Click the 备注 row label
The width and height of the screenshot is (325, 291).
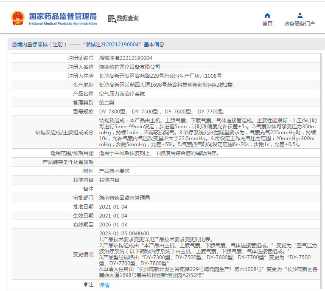88,189
